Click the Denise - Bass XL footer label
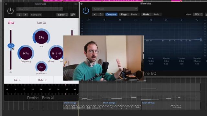 [x=41, y=98]
